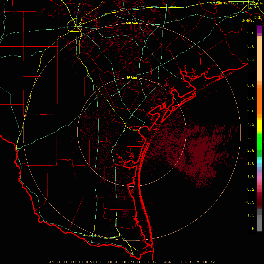Click the 4.2 legend value
264x264 pixels.
[251, 124]
